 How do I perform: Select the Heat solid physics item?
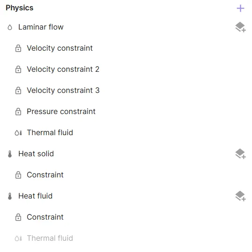pyautogui.click(x=36, y=154)
